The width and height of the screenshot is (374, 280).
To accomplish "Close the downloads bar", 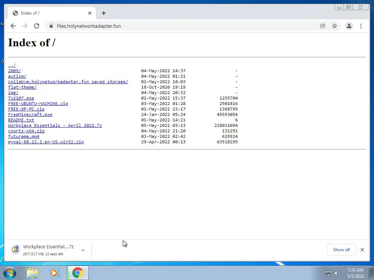I will tap(362, 250).
